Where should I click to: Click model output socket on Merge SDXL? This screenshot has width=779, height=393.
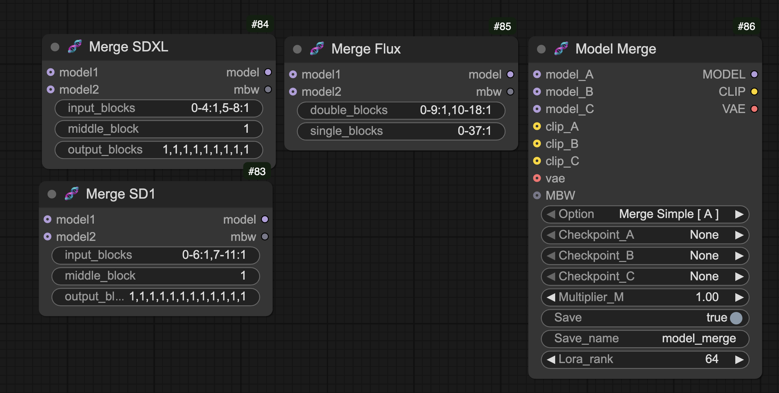pyautogui.click(x=268, y=72)
